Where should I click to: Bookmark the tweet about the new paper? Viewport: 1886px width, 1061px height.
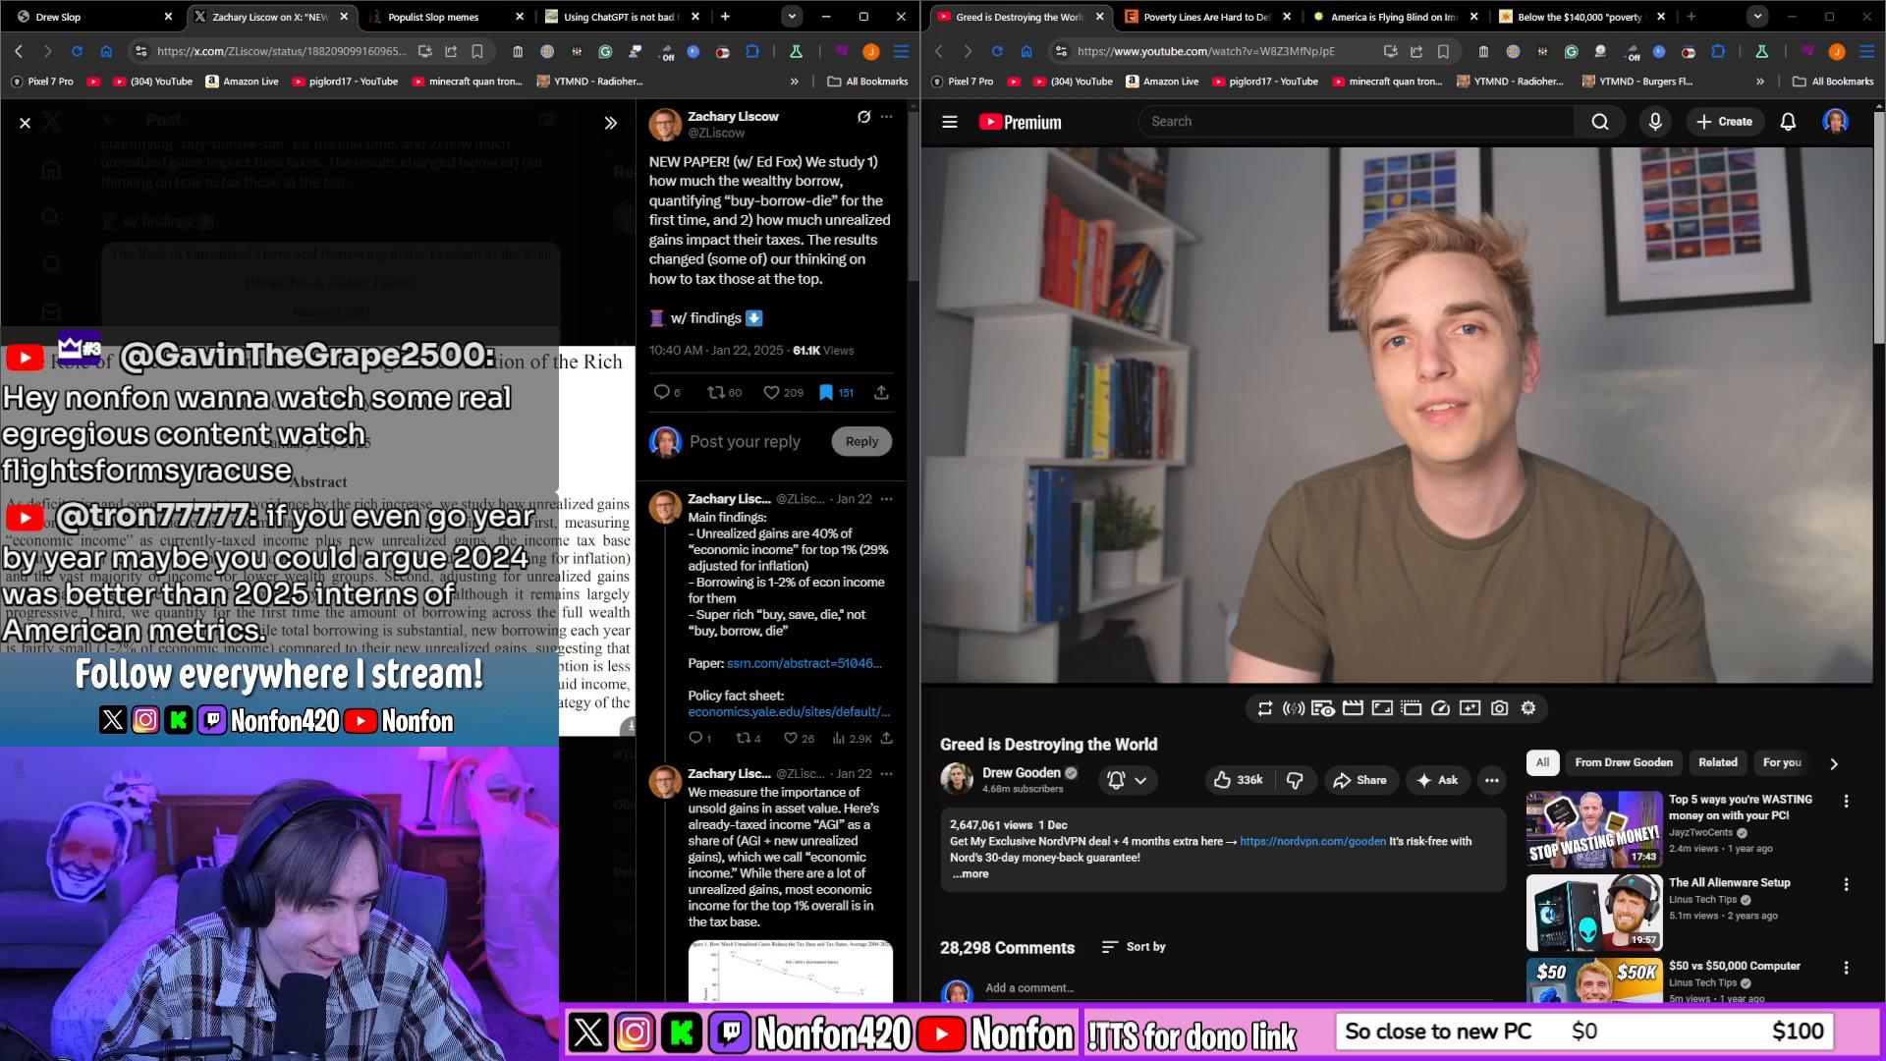(x=826, y=392)
